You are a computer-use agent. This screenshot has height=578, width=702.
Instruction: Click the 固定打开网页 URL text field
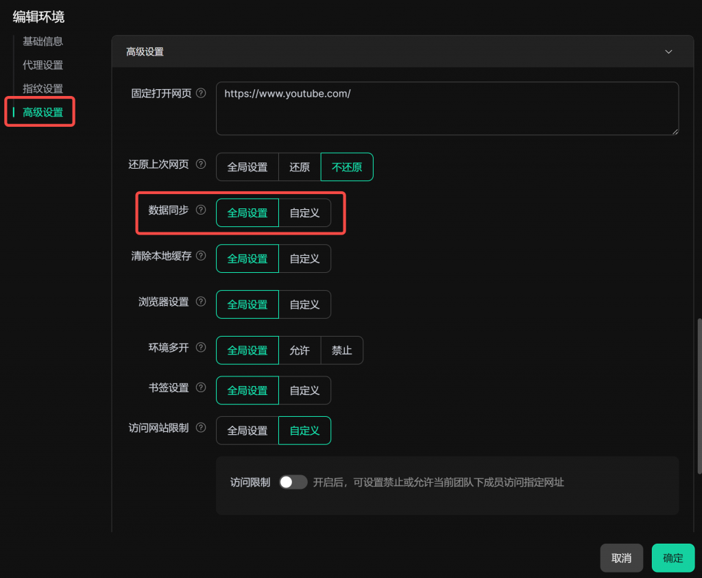tap(447, 108)
